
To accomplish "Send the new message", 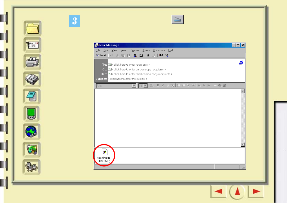I will tap(101, 55).
